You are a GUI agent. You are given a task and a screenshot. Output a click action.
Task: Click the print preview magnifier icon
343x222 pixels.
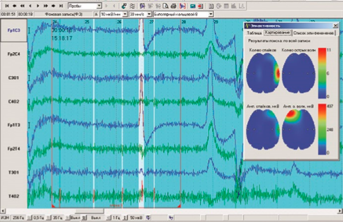coord(166,6)
